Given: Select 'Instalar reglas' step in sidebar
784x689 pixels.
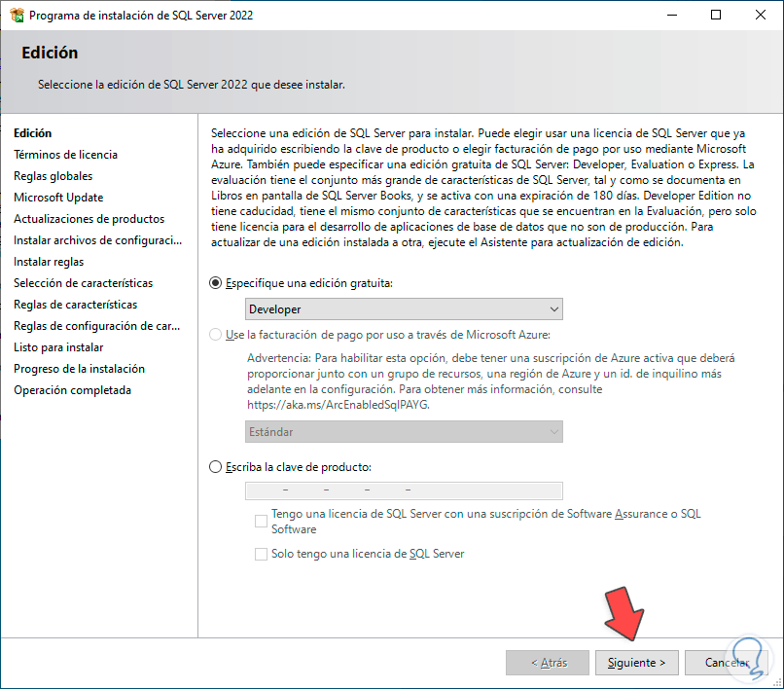Looking at the screenshot, I should pyautogui.click(x=49, y=262).
